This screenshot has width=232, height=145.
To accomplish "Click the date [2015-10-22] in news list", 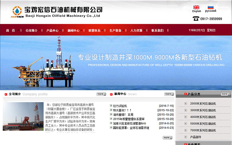I will point(166,110).
